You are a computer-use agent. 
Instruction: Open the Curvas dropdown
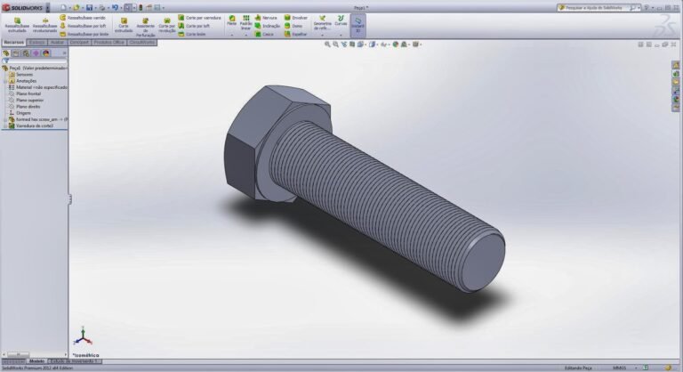pos(341,21)
